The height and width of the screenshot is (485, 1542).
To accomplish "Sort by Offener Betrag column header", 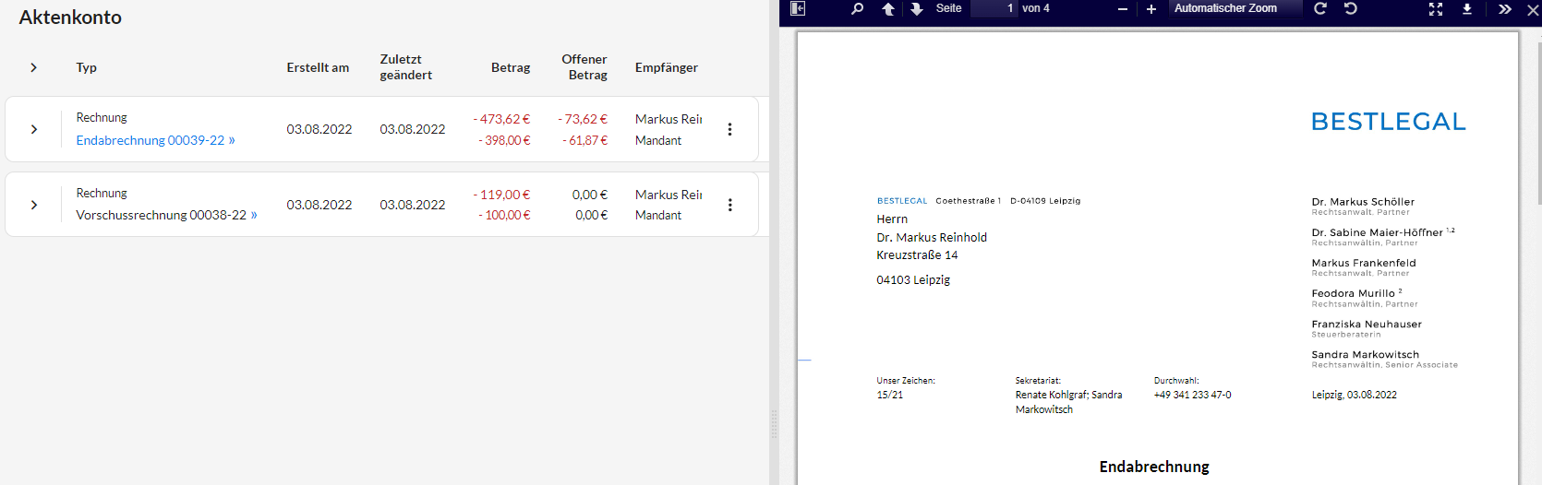I will pos(584,67).
